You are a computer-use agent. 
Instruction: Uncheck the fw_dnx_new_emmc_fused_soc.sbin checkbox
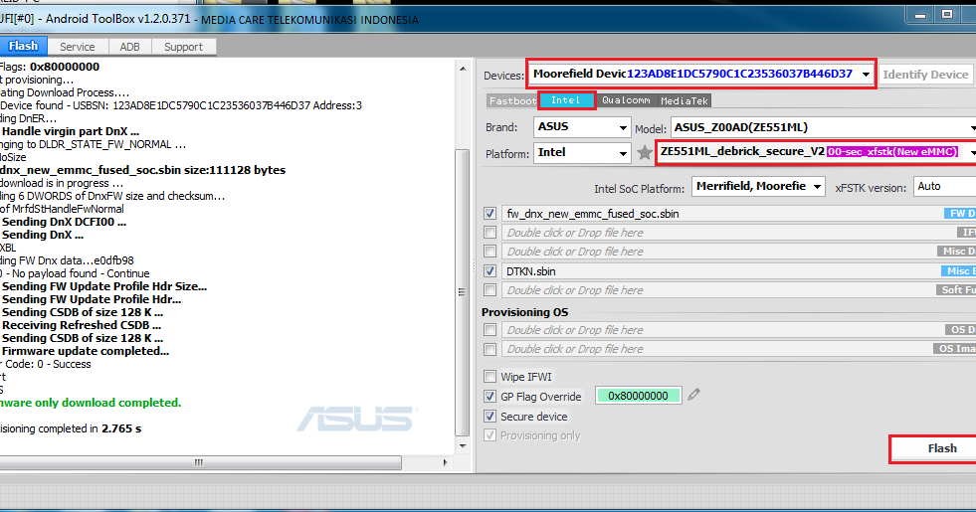click(x=489, y=214)
